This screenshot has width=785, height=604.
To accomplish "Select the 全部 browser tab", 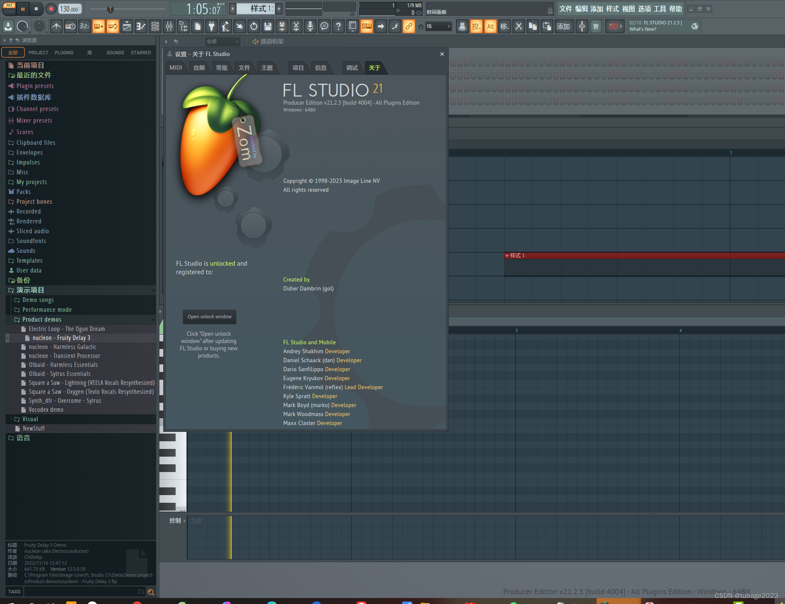I will 13,53.
